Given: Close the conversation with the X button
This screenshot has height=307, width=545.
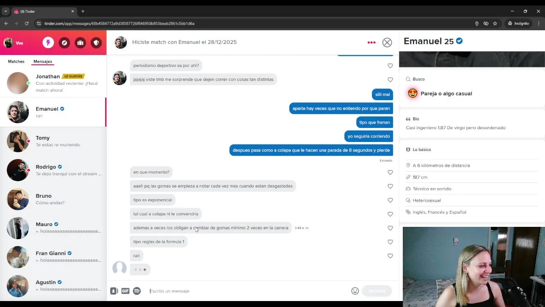Looking at the screenshot, I should [387, 42].
